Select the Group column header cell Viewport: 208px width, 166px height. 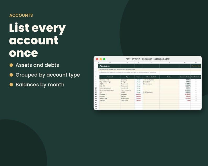click(139, 77)
